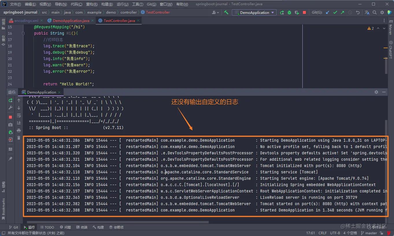Image resolution: width=394 pixels, height=236 pixels.
Task: Open the DemoApplication run configuration dropdown
Action: tap(254, 12)
